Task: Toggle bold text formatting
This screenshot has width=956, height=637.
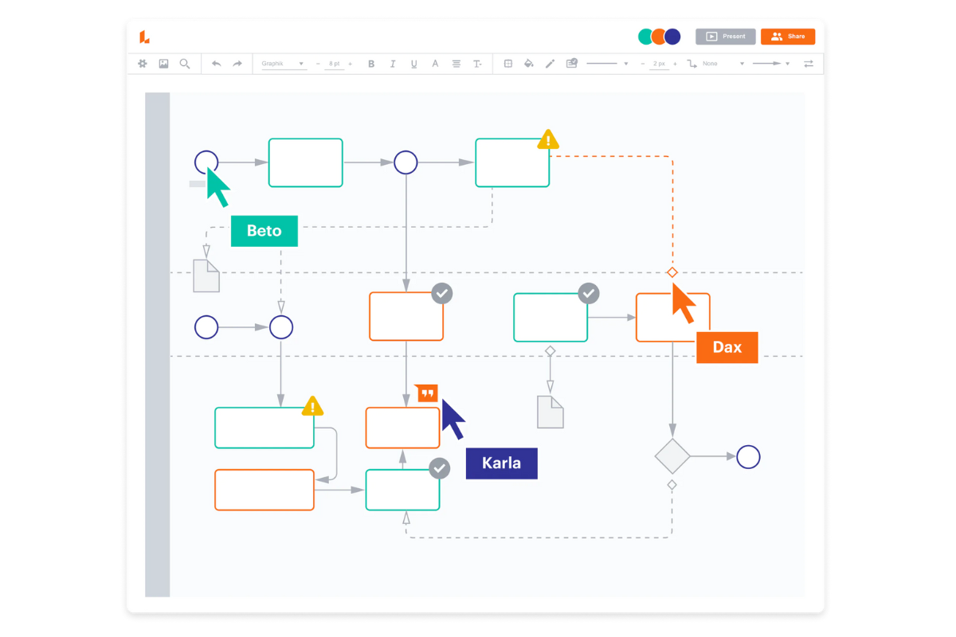Action: [371, 64]
